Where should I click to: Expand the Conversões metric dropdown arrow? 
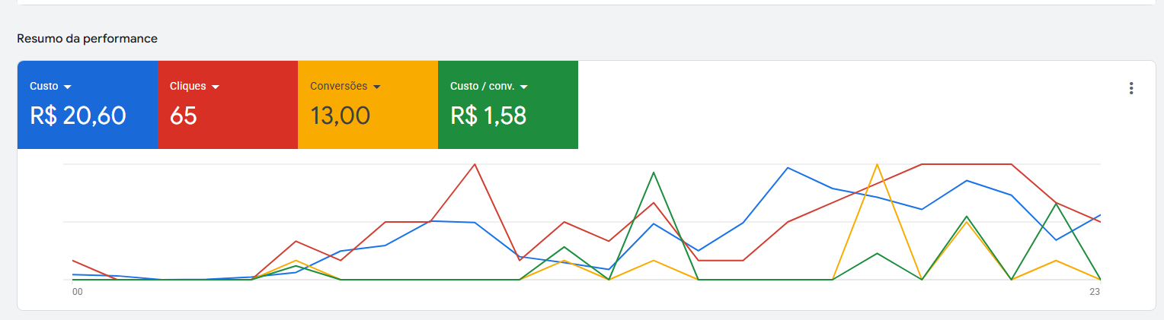point(377,87)
